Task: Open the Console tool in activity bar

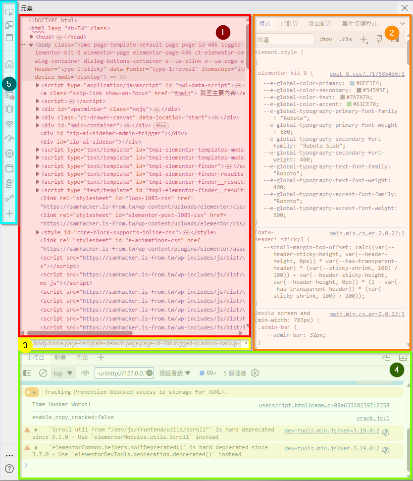Action: (9, 94)
